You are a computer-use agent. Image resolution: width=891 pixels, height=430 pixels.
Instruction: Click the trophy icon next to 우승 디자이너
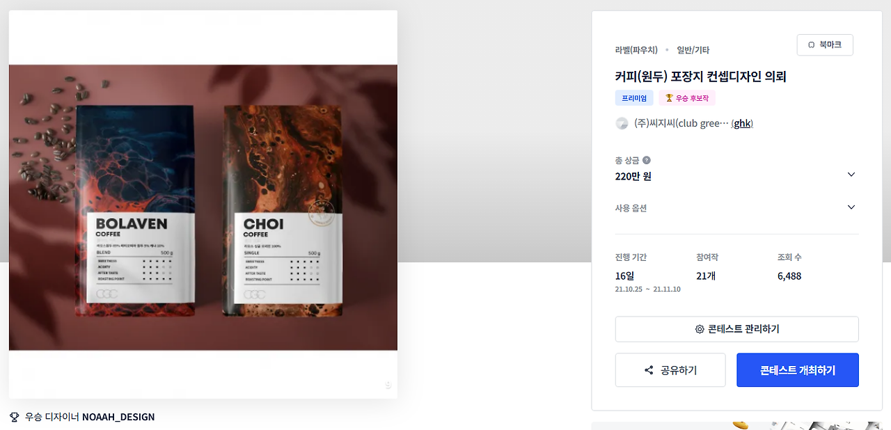[x=15, y=417]
